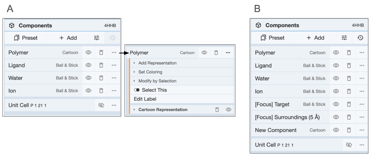Expand Add Representation section
This screenshot has height=157, width=372.
(157, 63)
